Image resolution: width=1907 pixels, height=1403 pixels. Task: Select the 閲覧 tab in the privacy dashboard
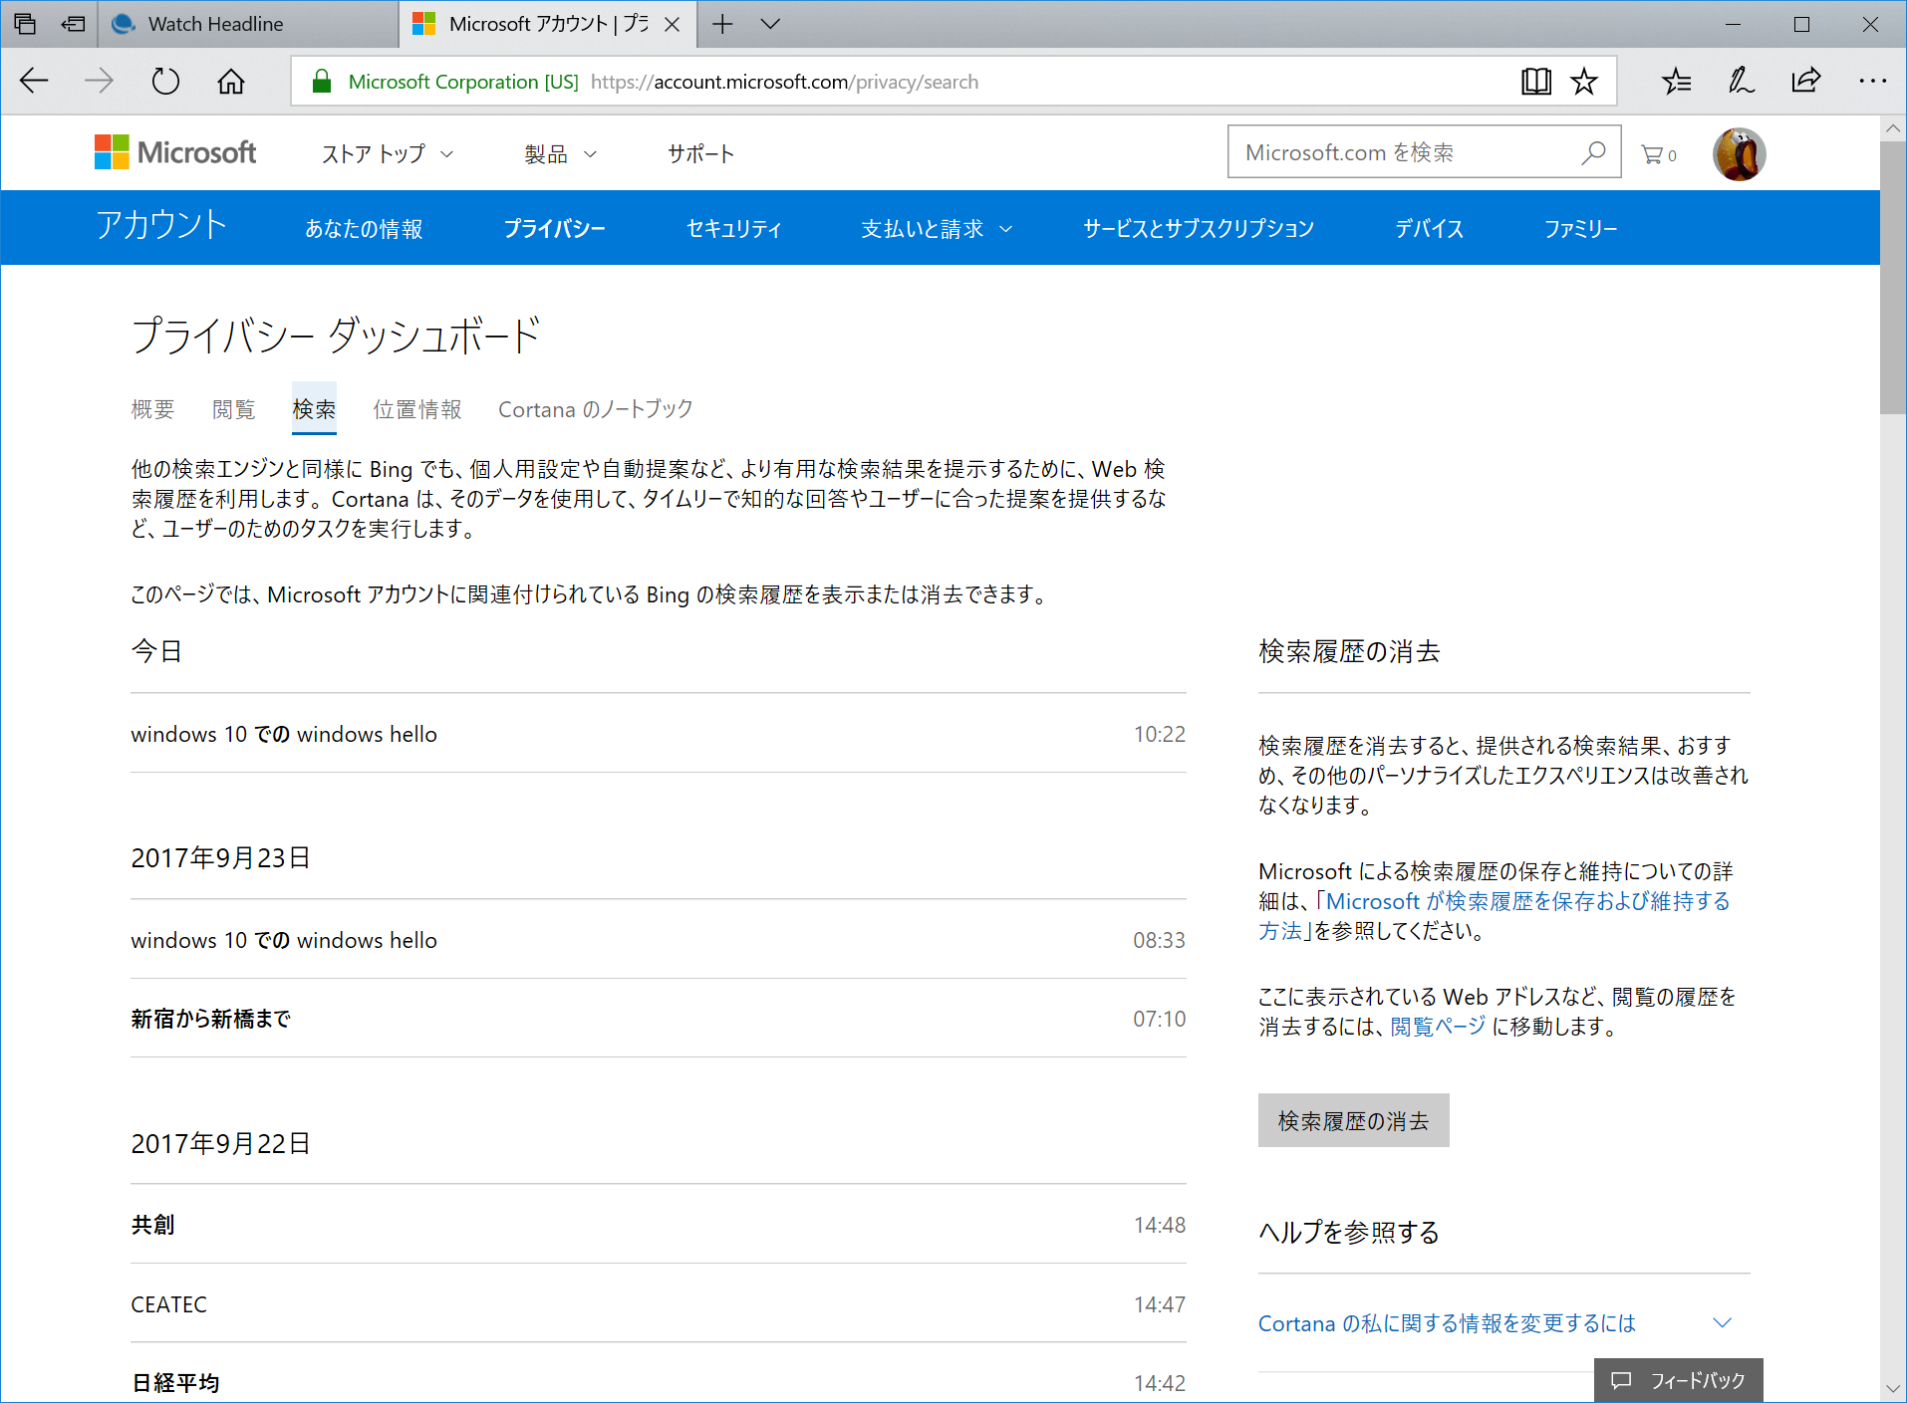click(x=233, y=408)
